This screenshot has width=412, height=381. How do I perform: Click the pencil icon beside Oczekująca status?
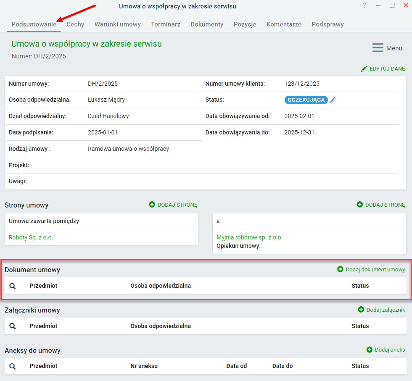pyautogui.click(x=333, y=100)
